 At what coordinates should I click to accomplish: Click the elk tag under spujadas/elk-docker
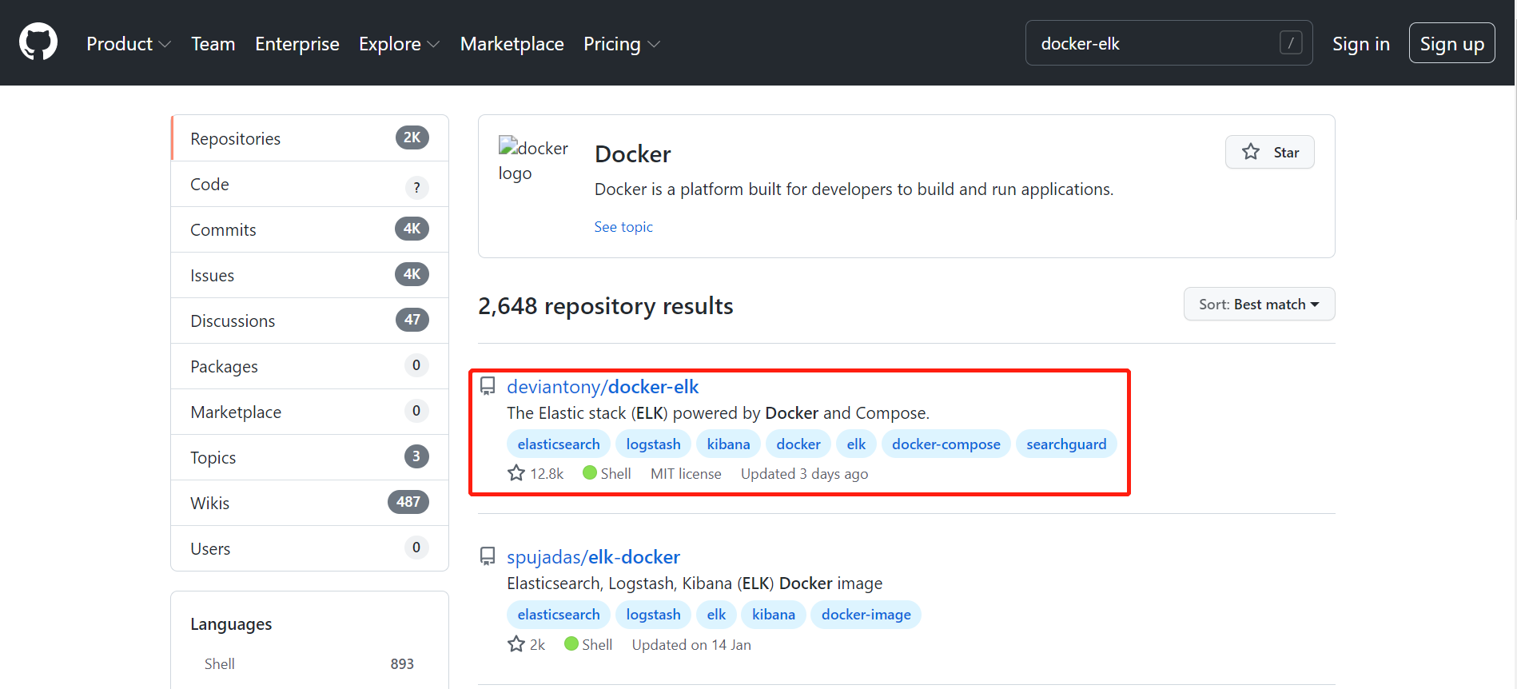(x=716, y=615)
